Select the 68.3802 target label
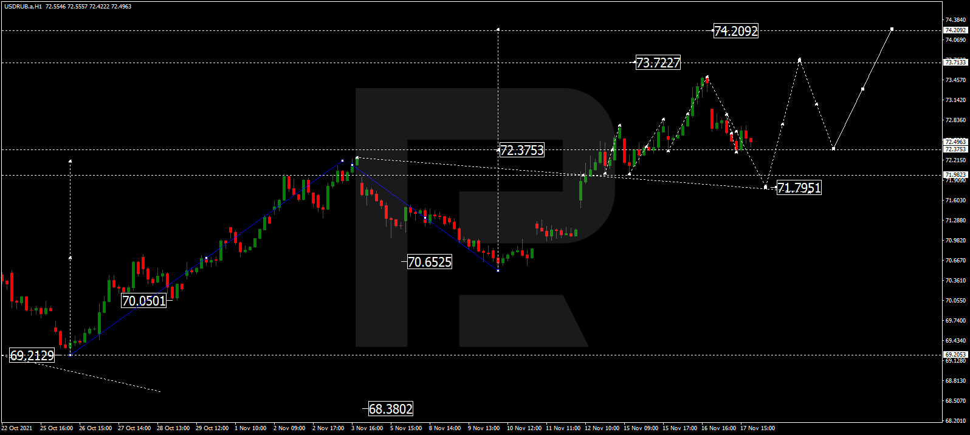 pyautogui.click(x=390, y=409)
